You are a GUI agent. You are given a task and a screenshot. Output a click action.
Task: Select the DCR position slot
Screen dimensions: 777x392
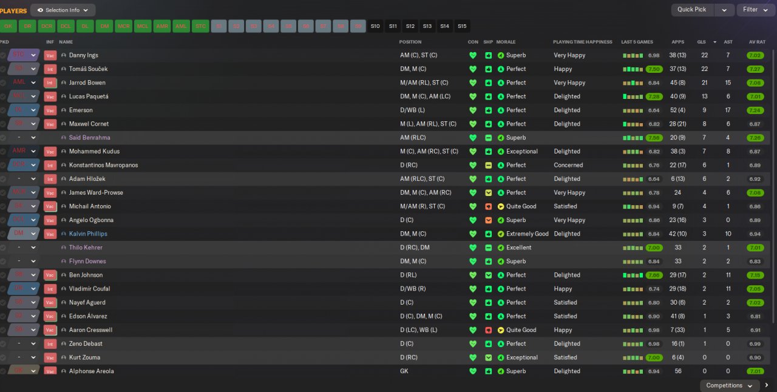click(47, 26)
